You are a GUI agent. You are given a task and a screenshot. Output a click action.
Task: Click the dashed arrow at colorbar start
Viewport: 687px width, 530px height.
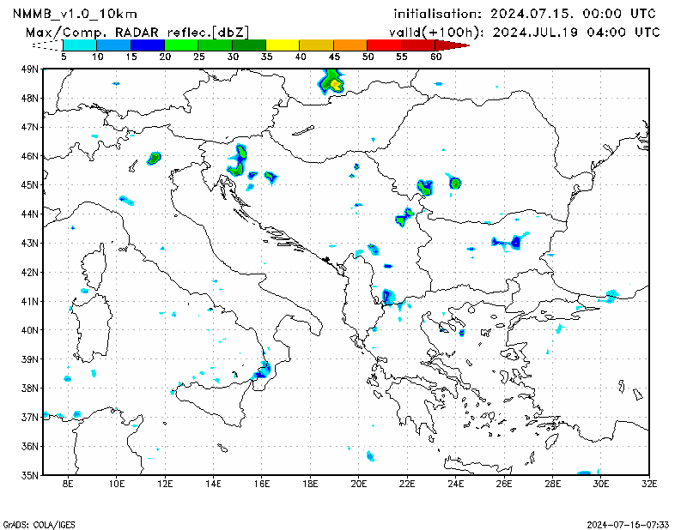click(46, 45)
